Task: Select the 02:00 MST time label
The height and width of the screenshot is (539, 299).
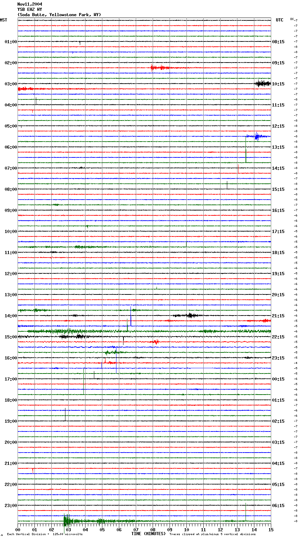Action: pyautogui.click(x=11, y=63)
